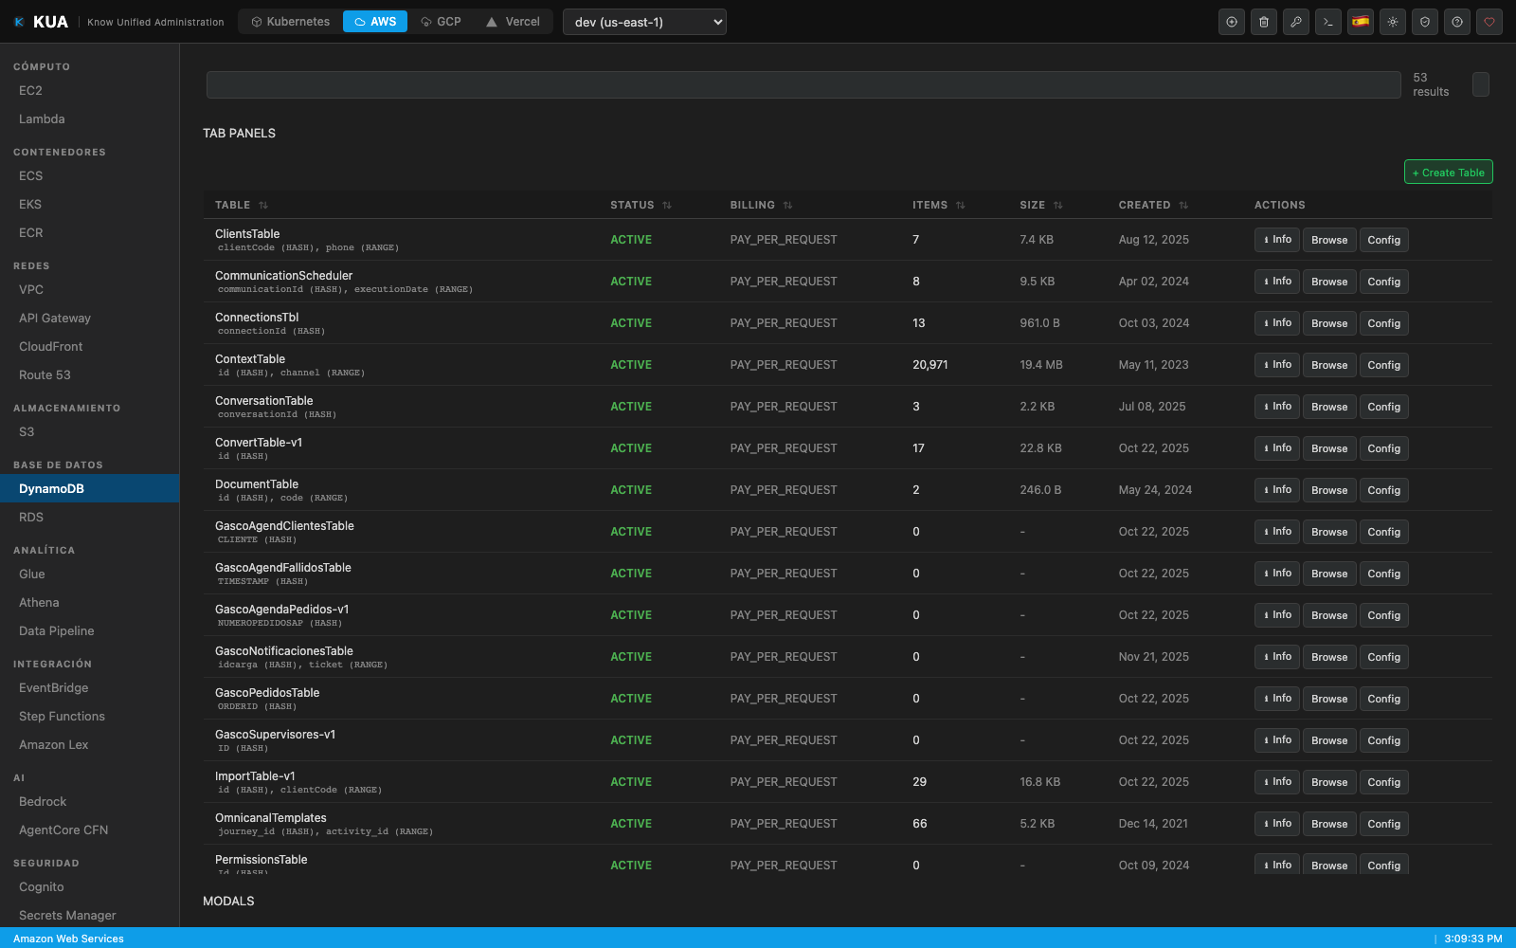Open CloudFront in the sidebar
The image size is (1516, 948).
(89, 347)
